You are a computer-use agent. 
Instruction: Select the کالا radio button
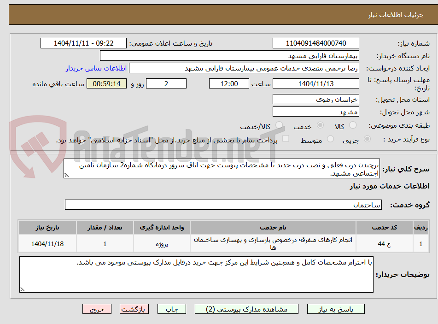[353, 125]
